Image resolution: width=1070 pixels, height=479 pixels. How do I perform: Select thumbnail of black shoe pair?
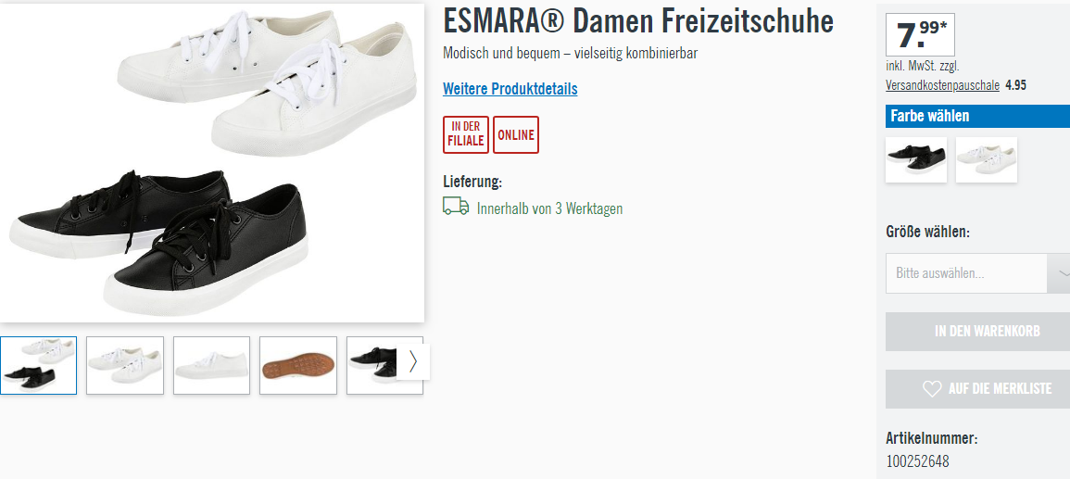point(372,365)
